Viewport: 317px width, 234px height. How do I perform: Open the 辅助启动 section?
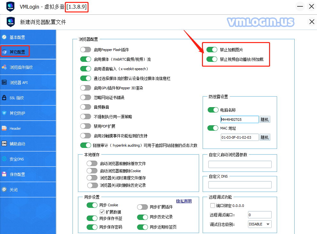point(28,144)
